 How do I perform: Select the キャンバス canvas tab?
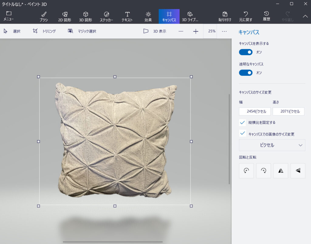[169, 16]
